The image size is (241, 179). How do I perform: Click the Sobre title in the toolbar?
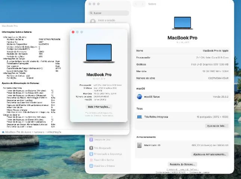pyautogui.click(x=152, y=4)
